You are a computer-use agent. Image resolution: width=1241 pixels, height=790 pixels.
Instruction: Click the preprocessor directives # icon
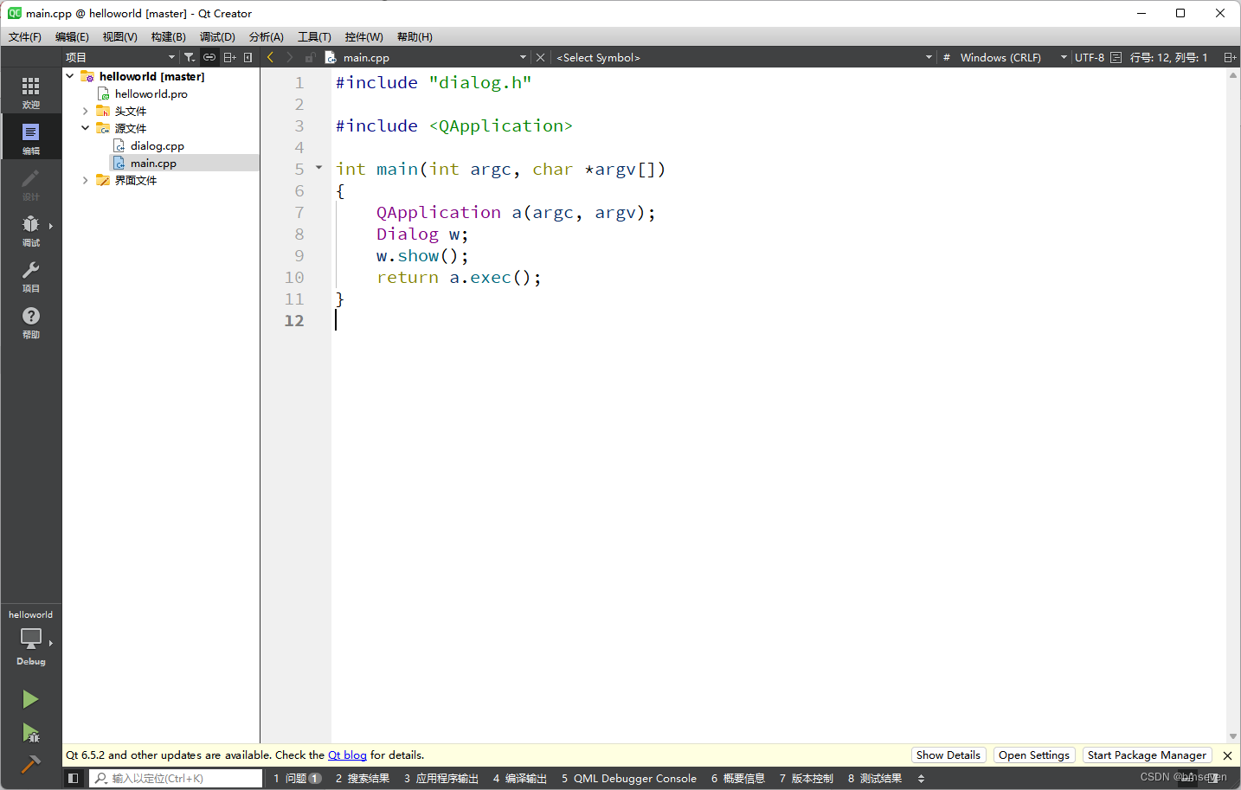click(947, 57)
